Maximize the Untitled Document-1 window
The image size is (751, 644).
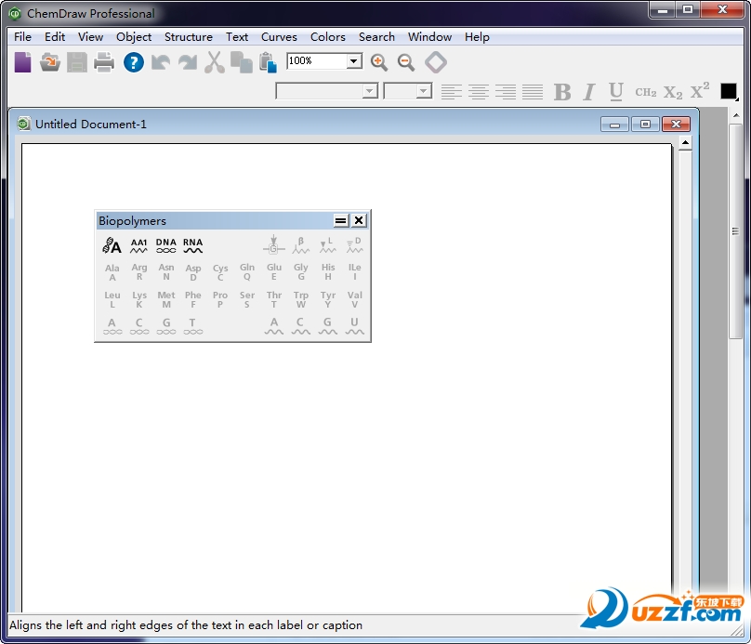645,125
